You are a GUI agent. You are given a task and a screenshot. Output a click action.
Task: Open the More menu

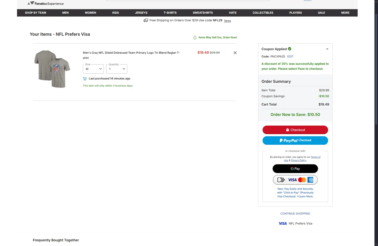345,13
